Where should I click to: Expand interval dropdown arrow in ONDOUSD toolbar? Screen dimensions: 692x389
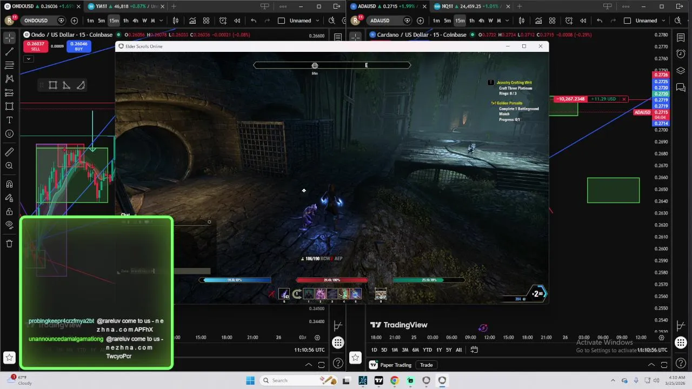161,21
